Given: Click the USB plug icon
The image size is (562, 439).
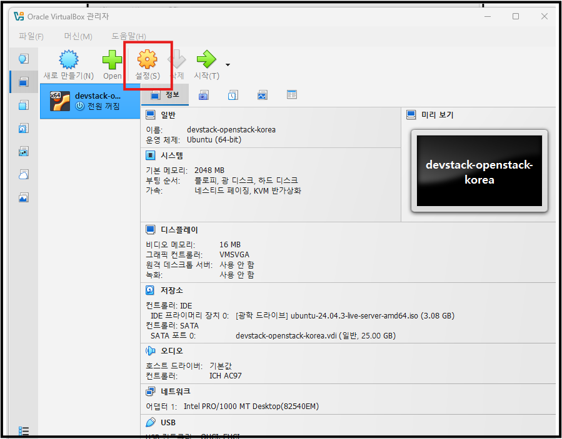Looking at the screenshot, I should [x=151, y=423].
